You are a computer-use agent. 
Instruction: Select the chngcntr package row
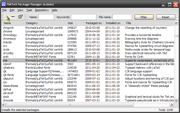(88, 28)
